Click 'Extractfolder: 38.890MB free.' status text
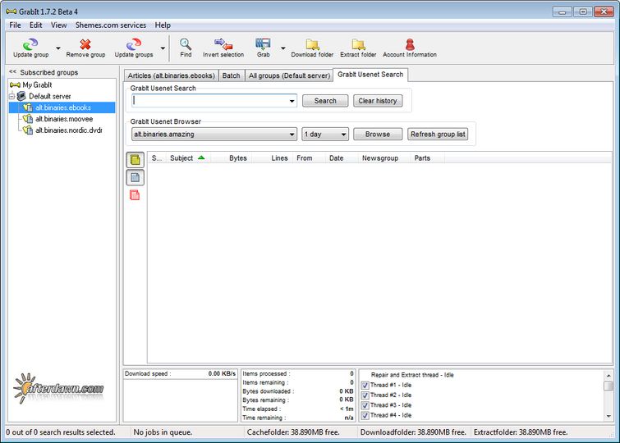This screenshot has width=620, height=443. point(521,432)
